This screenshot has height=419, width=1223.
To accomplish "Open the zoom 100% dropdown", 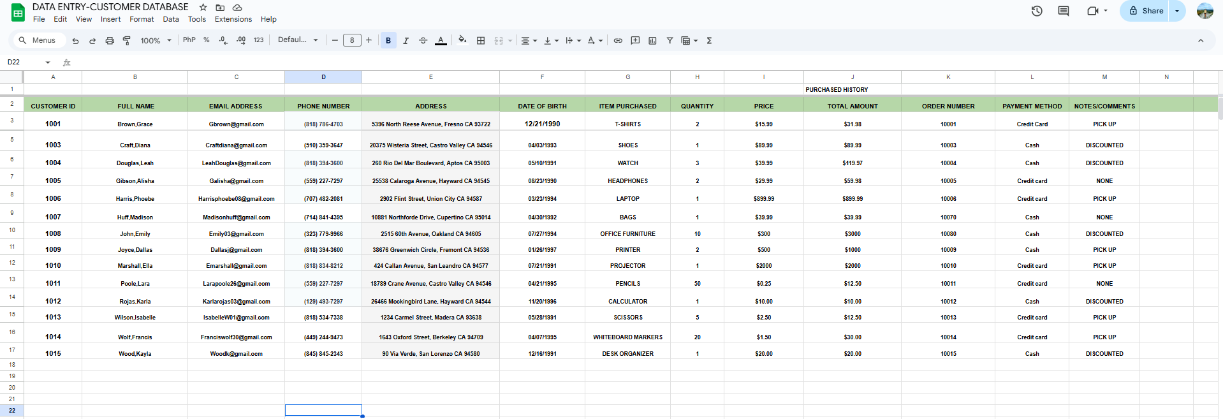I will [x=156, y=40].
